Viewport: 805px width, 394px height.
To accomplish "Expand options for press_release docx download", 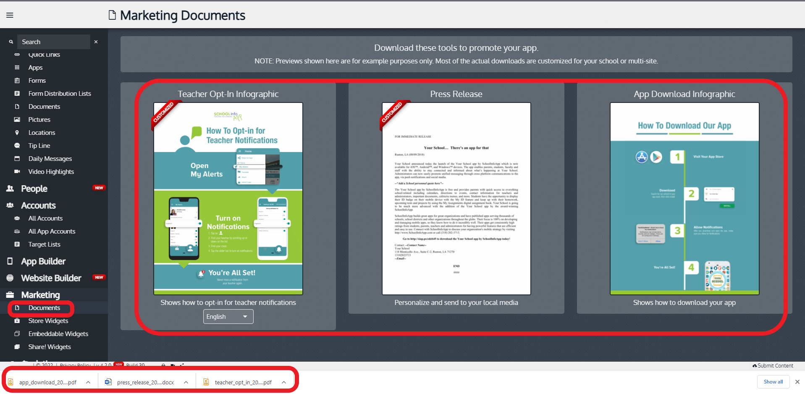I will coord(186,382).
